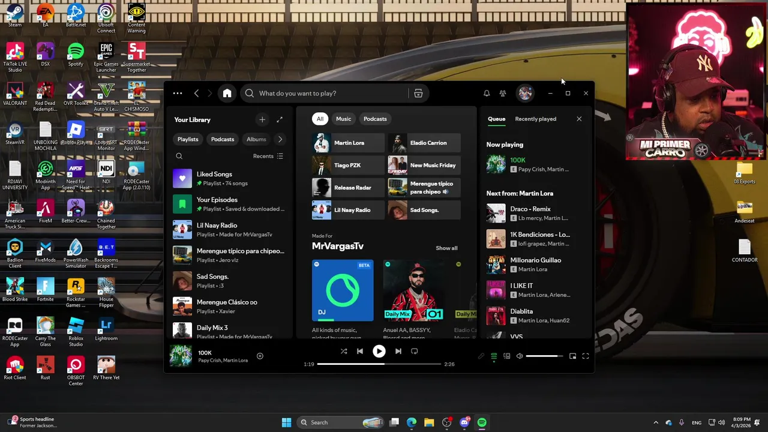Create playlist with plus icon
768x432 pixels.
coord(262,119)
